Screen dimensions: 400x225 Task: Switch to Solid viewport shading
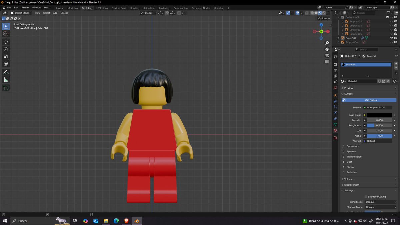point(316,13)
